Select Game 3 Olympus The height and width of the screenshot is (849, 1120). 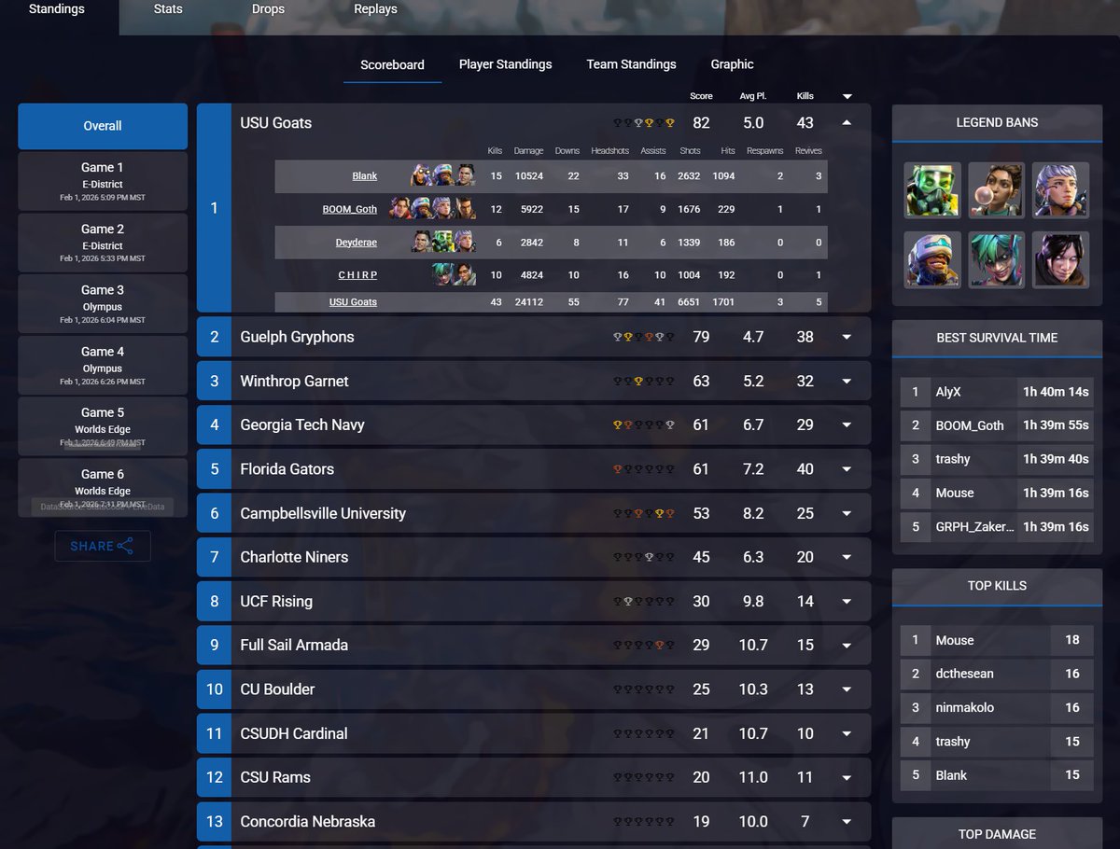pyautogui.click(x=103, y=304)
